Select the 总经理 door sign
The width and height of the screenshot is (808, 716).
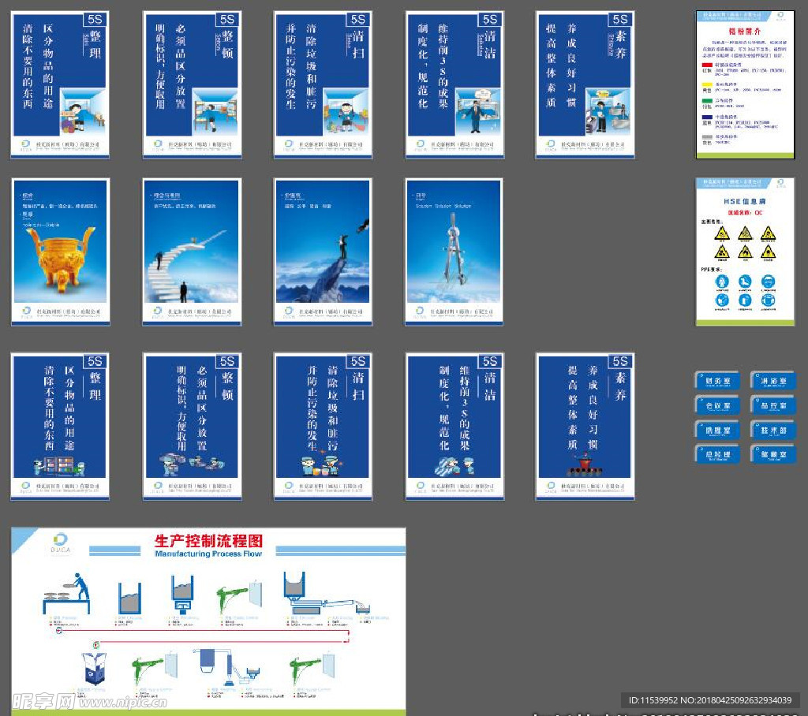pos(717,454)
